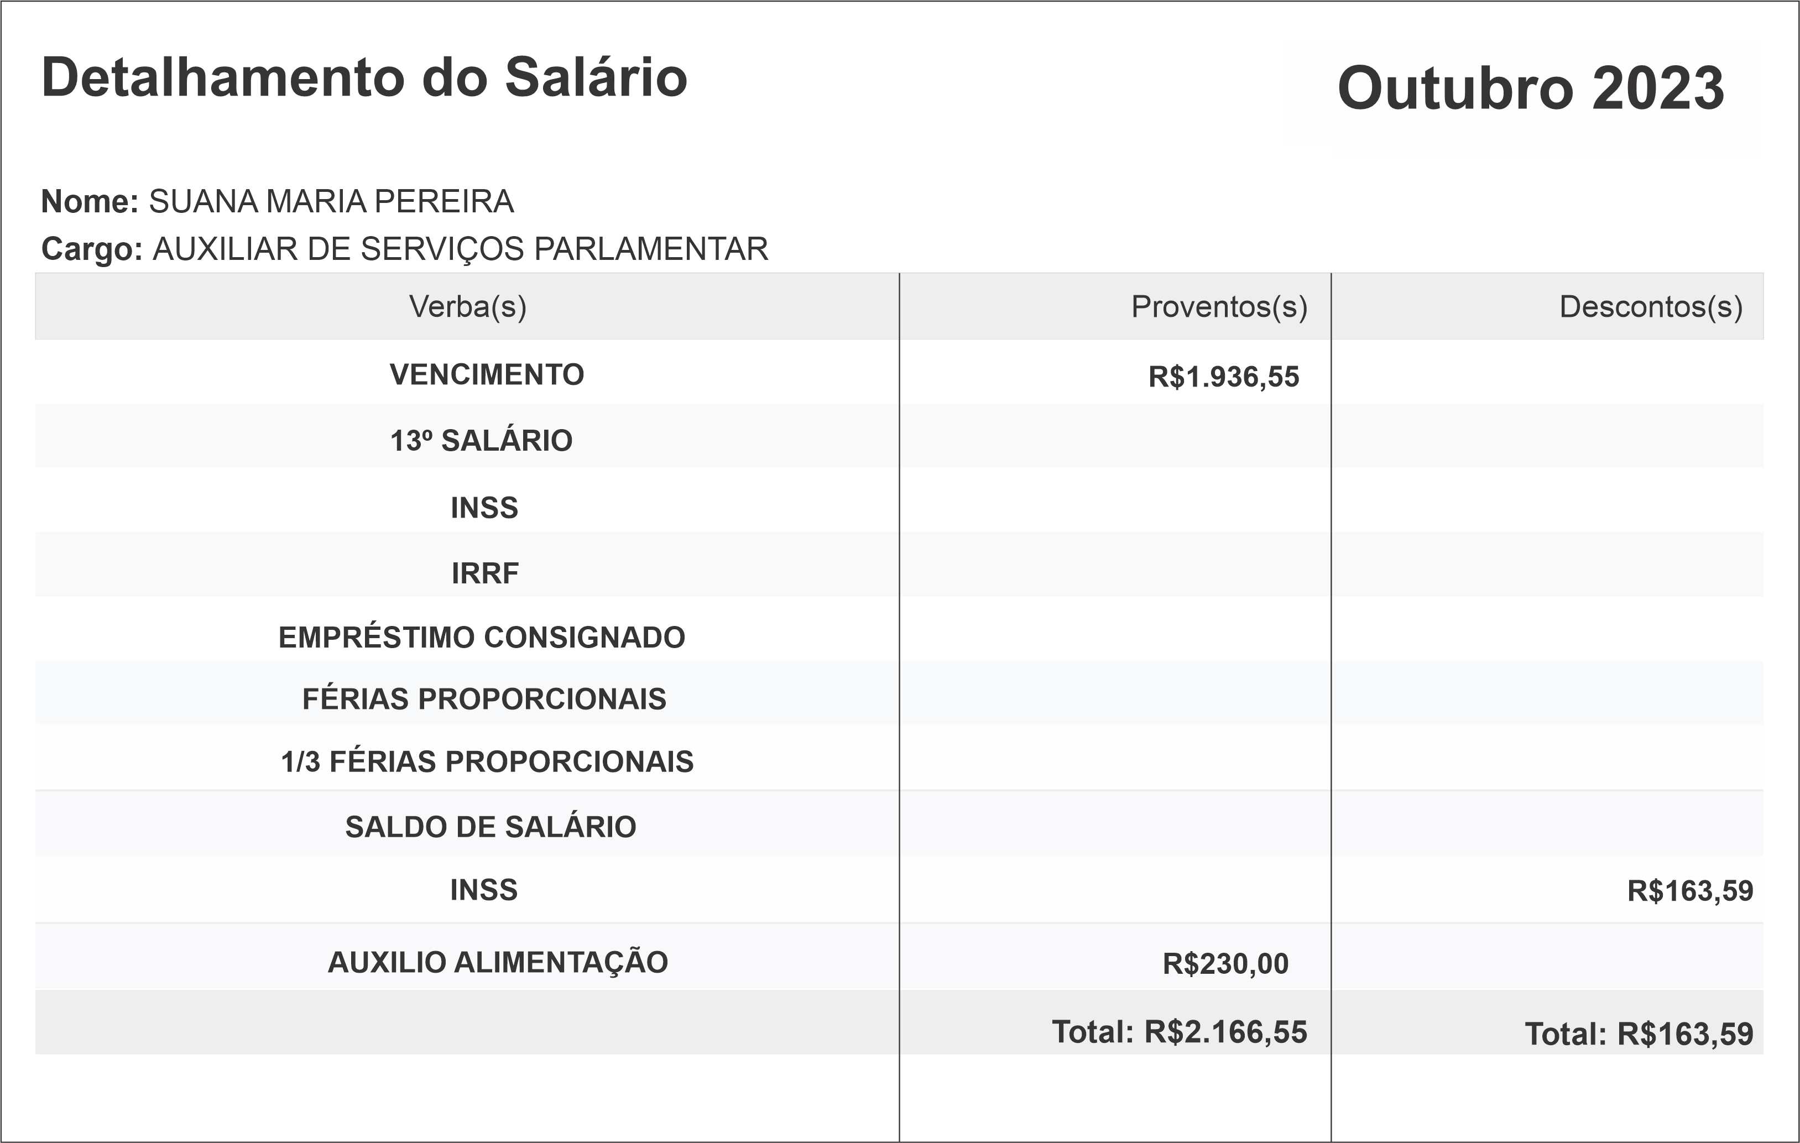Select the Total R$2.166,55 proventos cell
The width and height of the screenshot is (1800, 1143).
tap(1179, 1032)
